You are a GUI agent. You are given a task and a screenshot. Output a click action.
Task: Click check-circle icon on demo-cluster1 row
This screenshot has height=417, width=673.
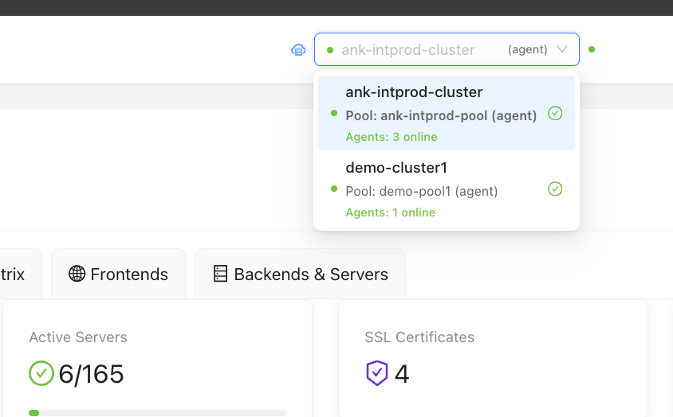(555, 189)
